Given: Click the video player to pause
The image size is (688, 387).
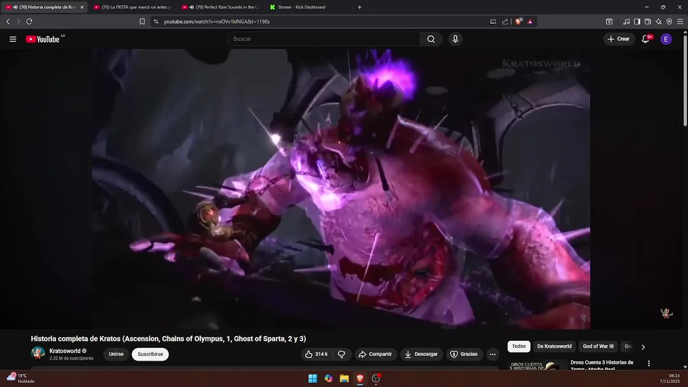Looking at the screenshot, I should (x=341, y=189).
